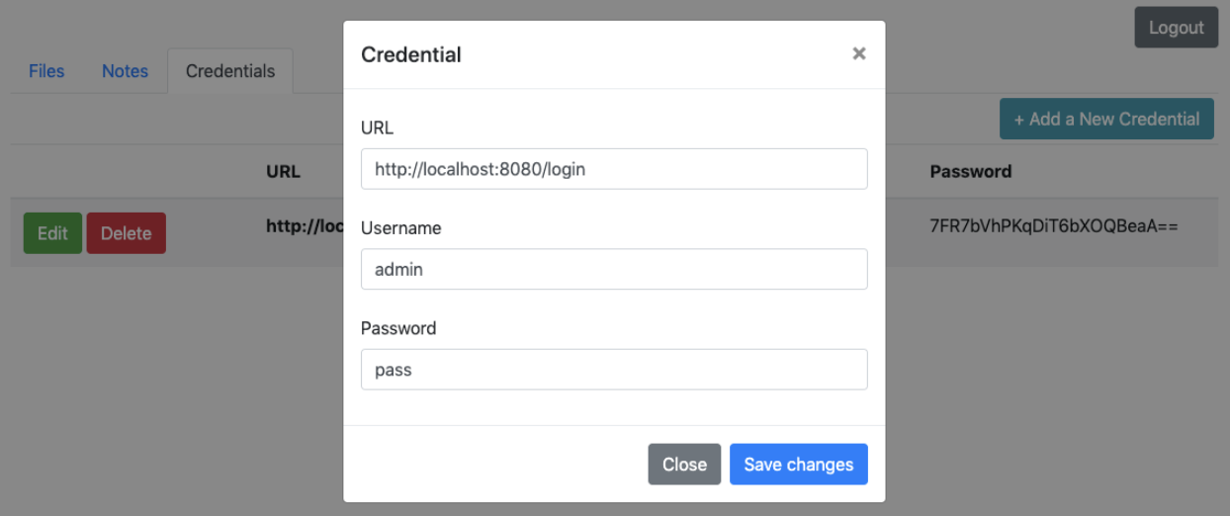Log out using the Logout button

1176,28
